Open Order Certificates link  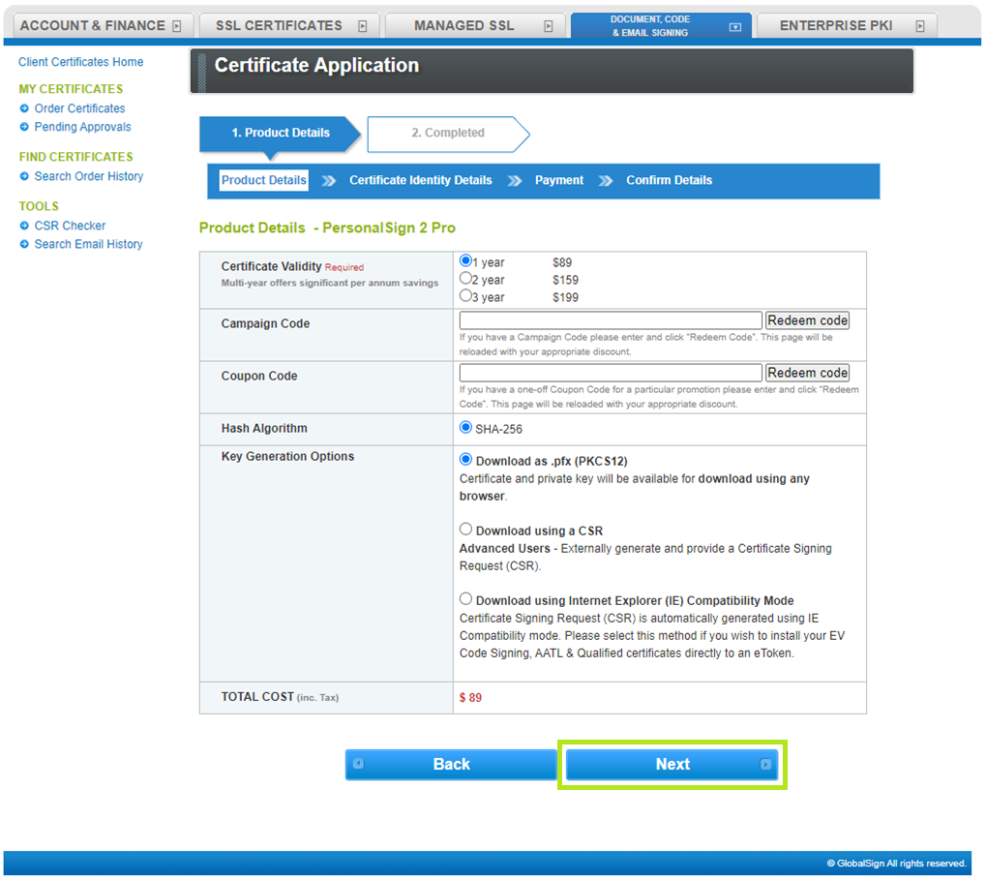pyautogui.click(x=80, y=108)
